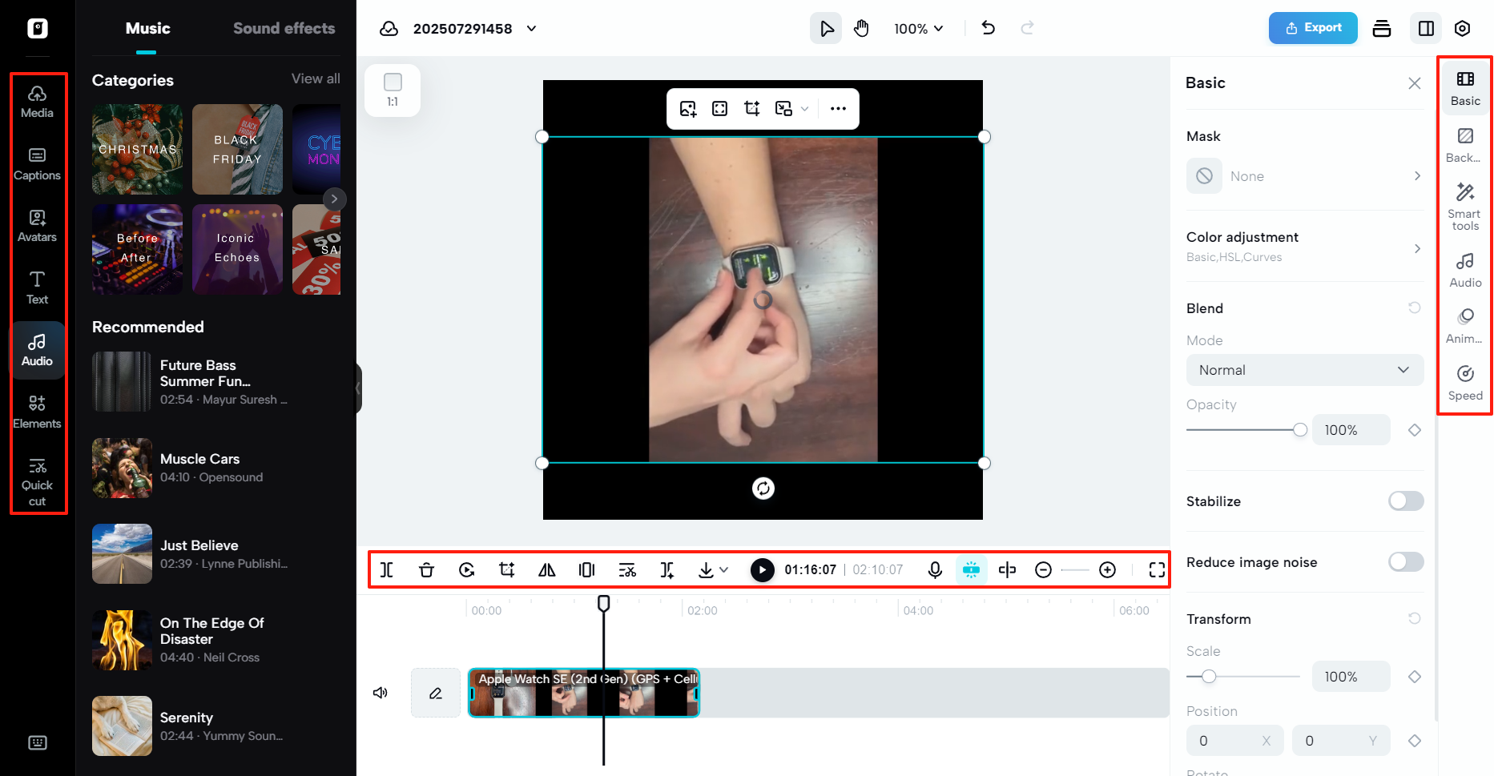Mute the audio track in the timeline
Screen dimensions: 1494x776
381,692
